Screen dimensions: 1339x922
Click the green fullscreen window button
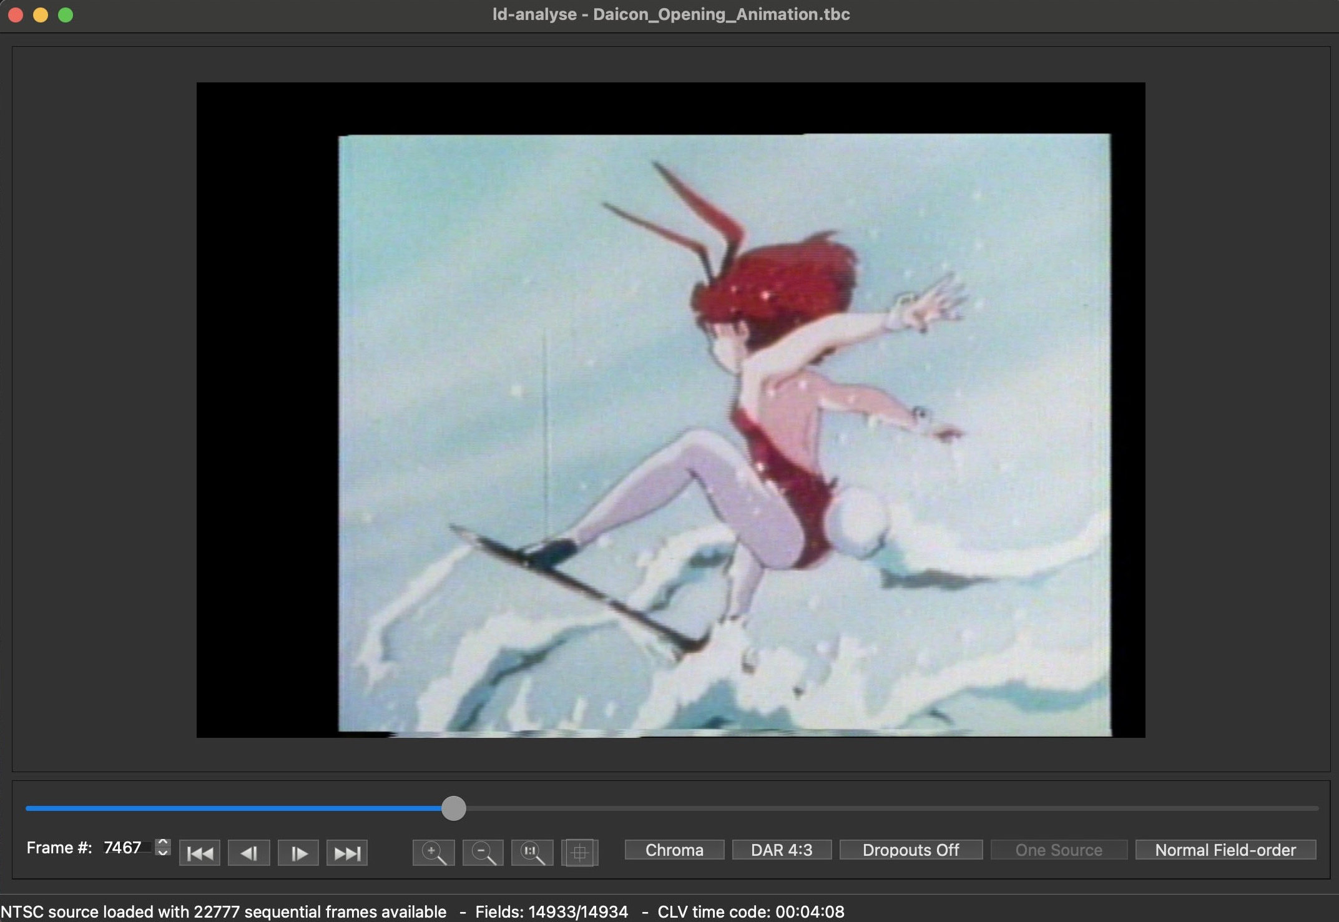[x=66, y=15]
